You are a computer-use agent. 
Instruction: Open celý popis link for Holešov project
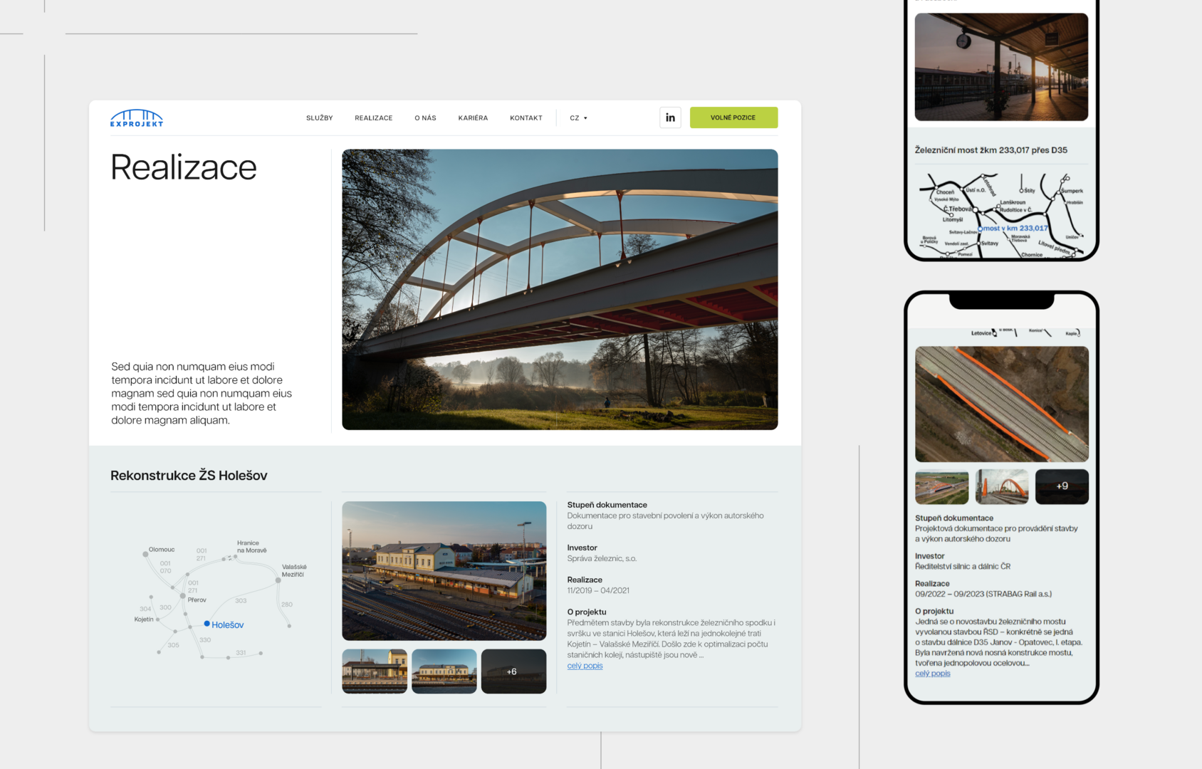click(585, 666)
